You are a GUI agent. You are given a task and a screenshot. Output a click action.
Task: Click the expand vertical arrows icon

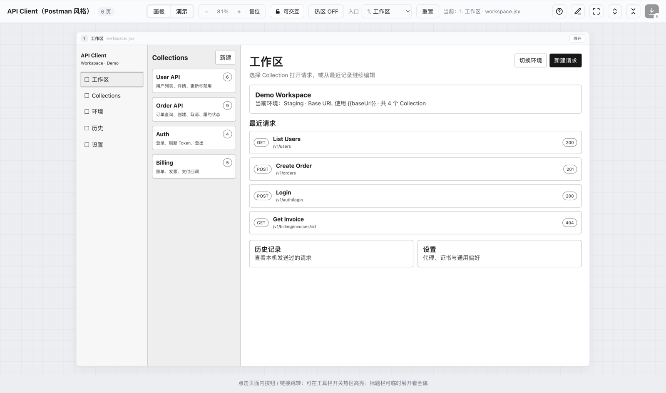coord(615,11)
